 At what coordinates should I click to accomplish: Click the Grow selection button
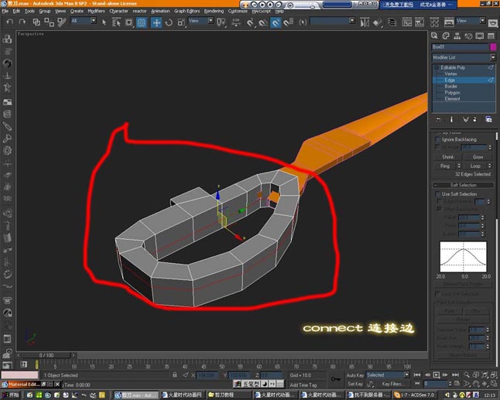[478, 157]
